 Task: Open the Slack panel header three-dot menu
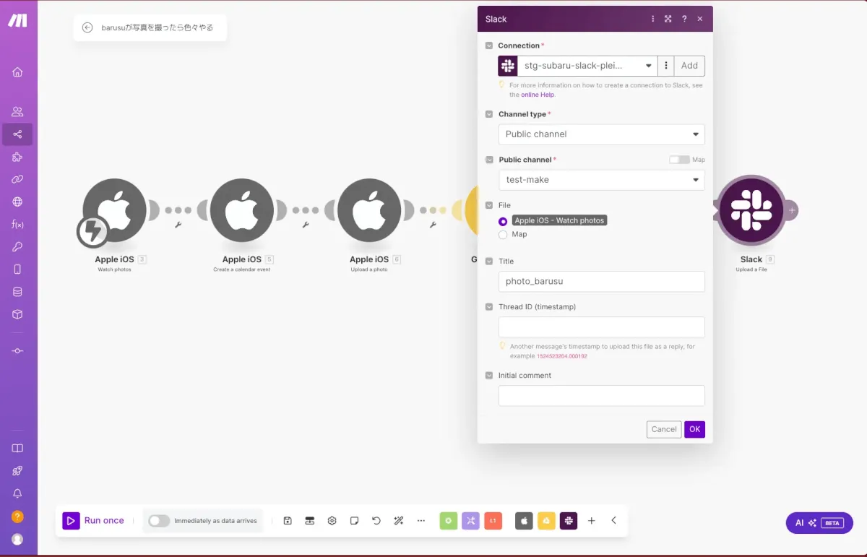tap(653, 19)
